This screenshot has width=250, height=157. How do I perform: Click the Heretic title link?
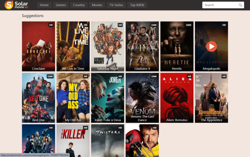click(x=177, y=69)
